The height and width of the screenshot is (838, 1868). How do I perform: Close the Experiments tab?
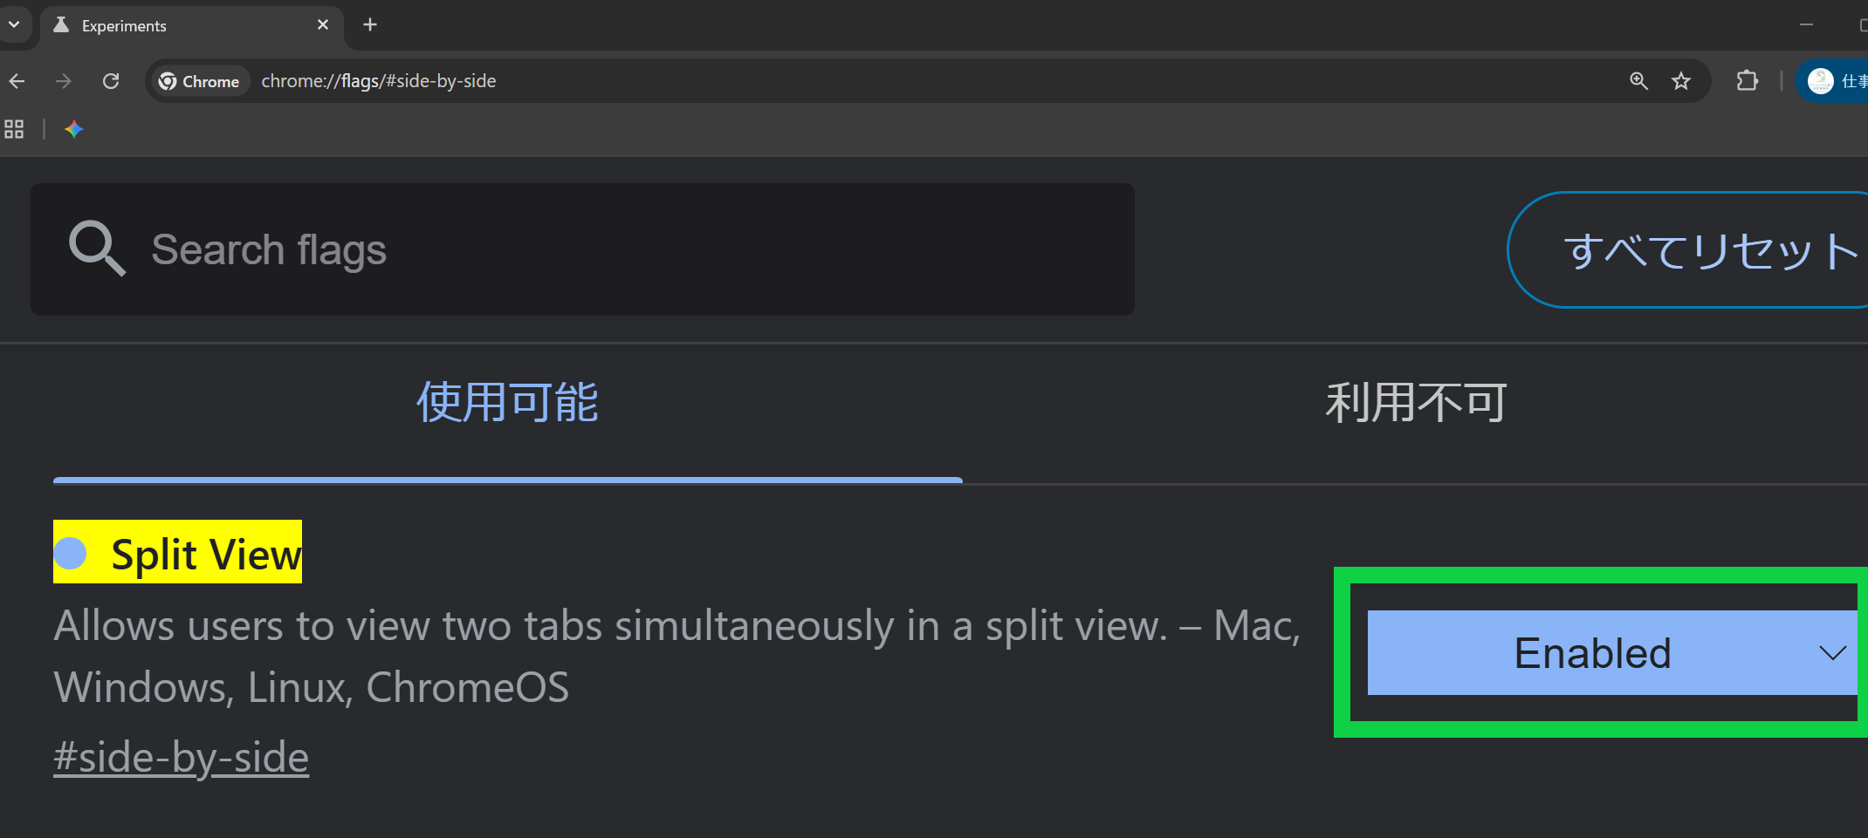tap(323, 25)
